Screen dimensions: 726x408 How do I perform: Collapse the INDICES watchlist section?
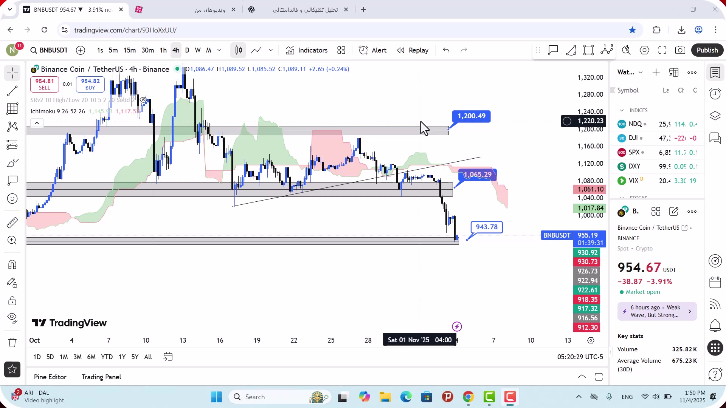(x=622, y=110)
